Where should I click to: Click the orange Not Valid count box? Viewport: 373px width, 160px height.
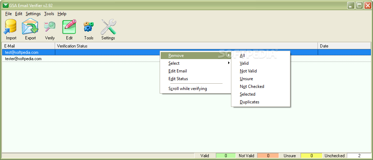(268, 156)
